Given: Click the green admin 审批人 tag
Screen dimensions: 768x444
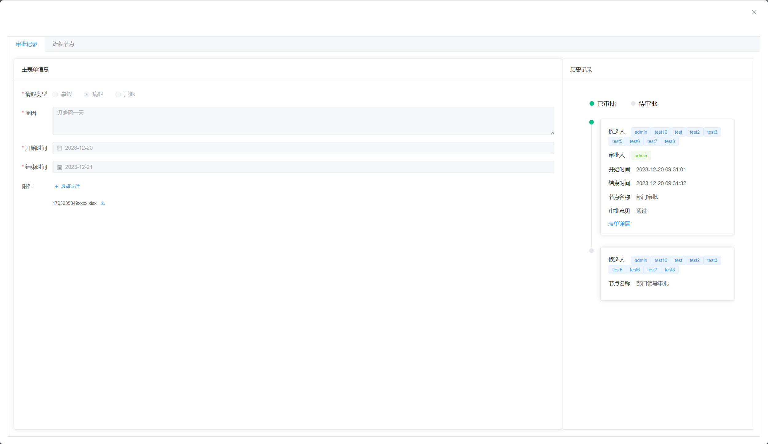Looking at the screenshot, I should click(641, 156).
